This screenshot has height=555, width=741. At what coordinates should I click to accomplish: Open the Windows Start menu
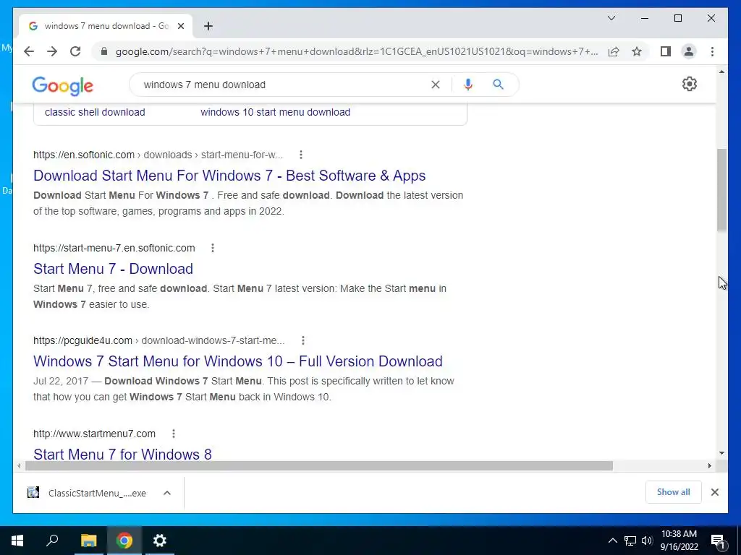pos(17,541)
